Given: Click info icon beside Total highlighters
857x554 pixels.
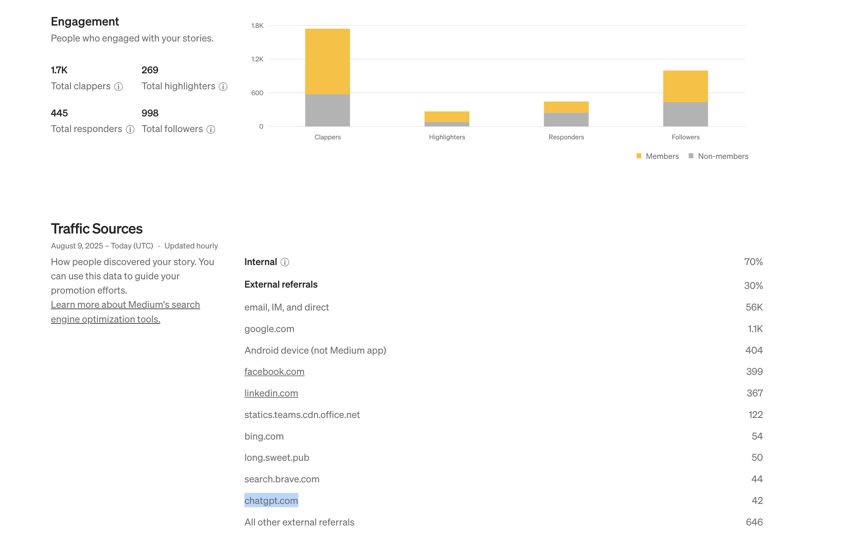Looking at the screenshot, I should [223, 87].
